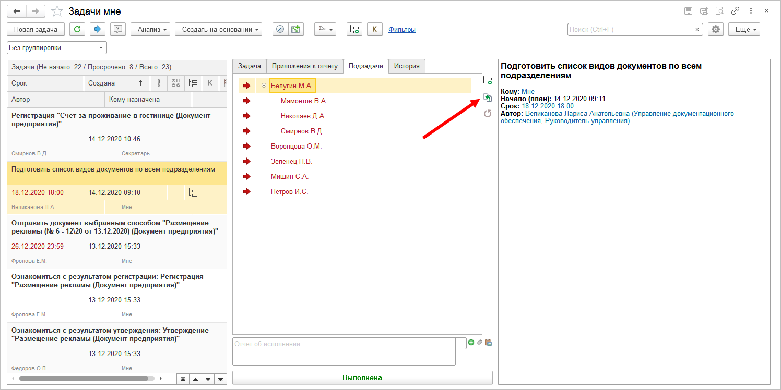Focus the 'Отчет об исполнении' text field
Screen dimensions: 781x390
344,351
